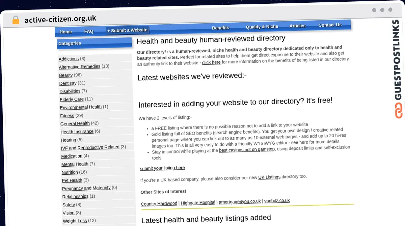This screenshot has height=226, width=405.
Task: Click the 'click here' benefits link
Action: tap(211, 62)
